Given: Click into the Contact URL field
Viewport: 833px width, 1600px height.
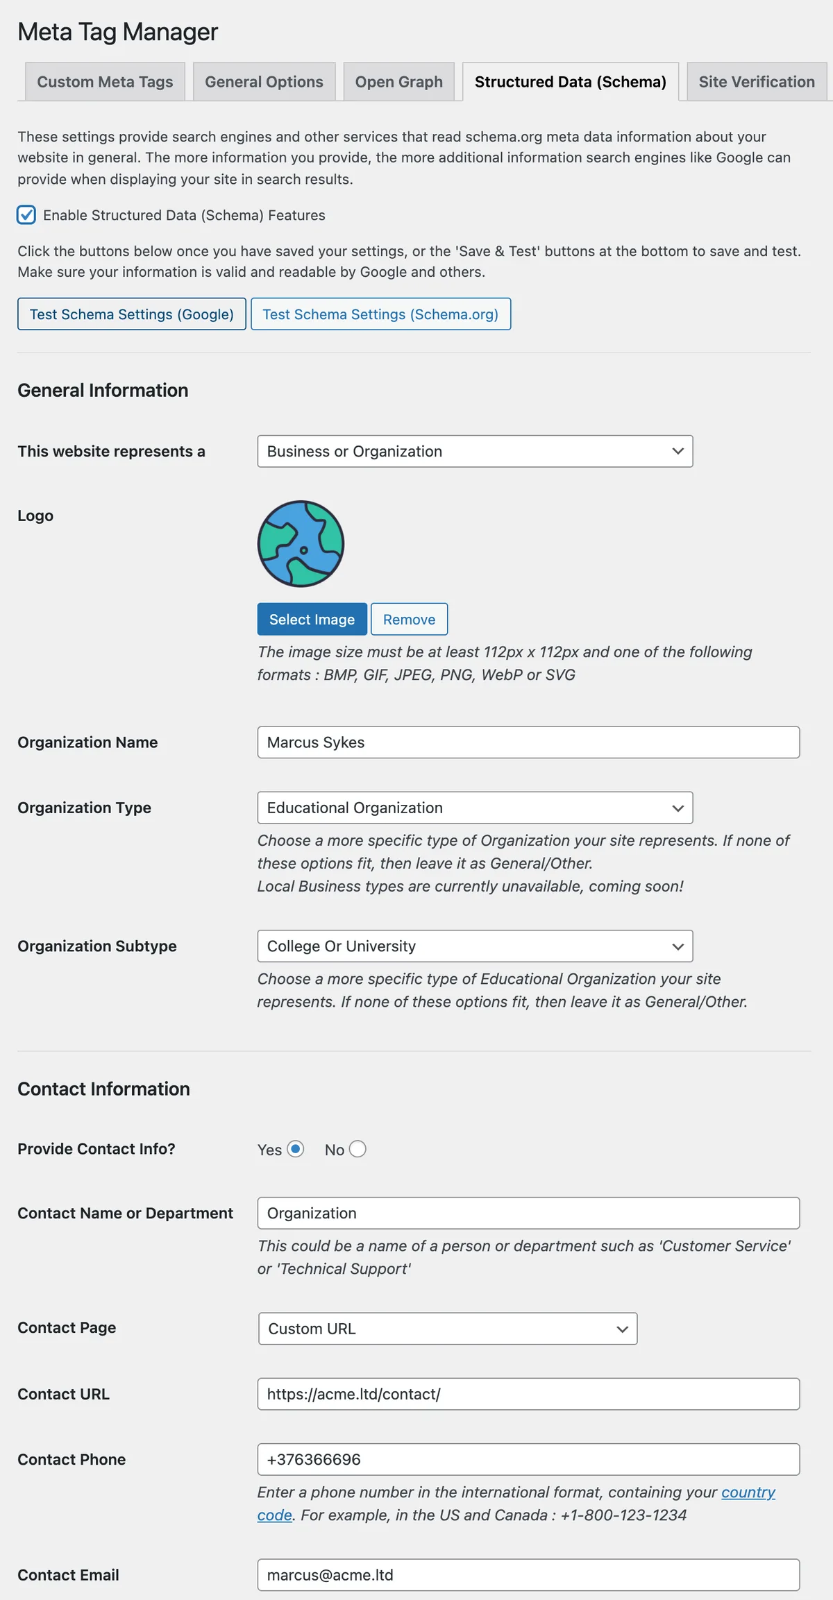Looking at the screenshot, I should tap(528, 1394).
